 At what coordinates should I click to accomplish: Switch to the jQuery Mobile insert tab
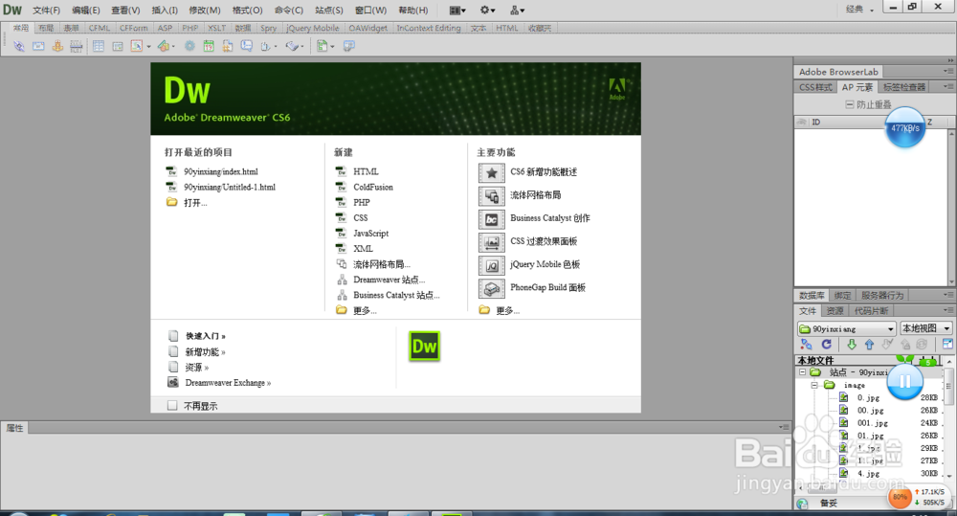click(x=313, y=28)
